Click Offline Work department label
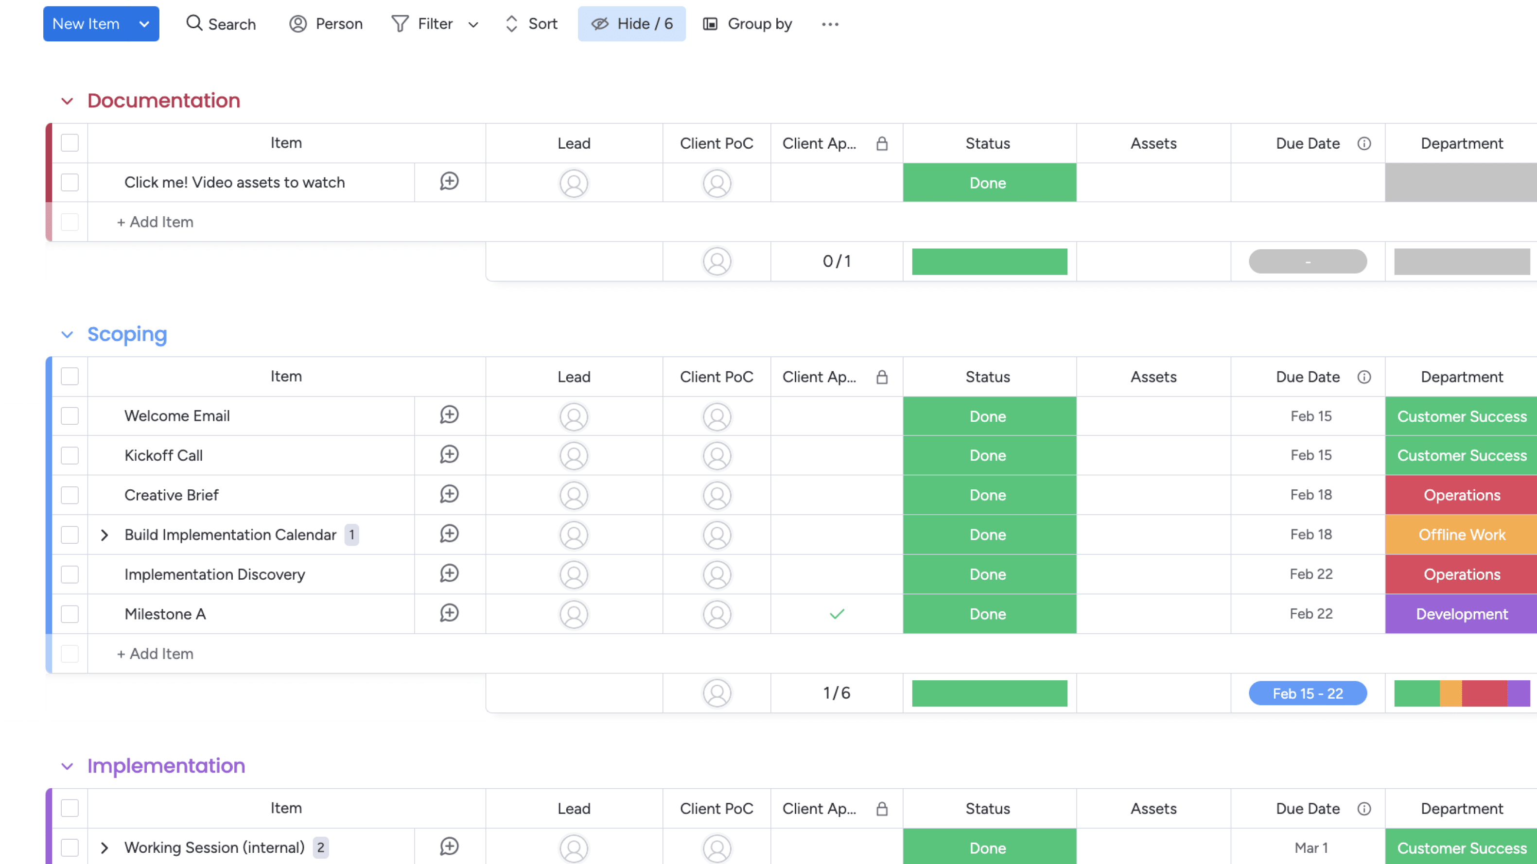1537x864 pixels. 1461,535
